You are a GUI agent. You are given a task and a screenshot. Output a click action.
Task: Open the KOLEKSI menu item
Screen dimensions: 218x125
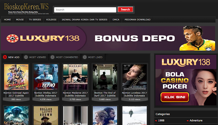51,20
